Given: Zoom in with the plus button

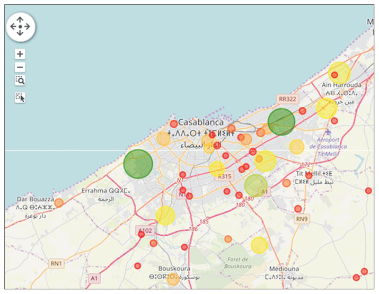Looking at the screenshot, I should click(20, 54).
